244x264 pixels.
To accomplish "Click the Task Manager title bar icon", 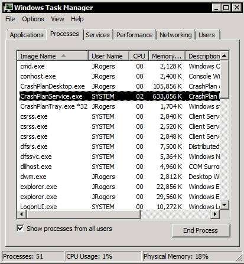I will point(8,8).
